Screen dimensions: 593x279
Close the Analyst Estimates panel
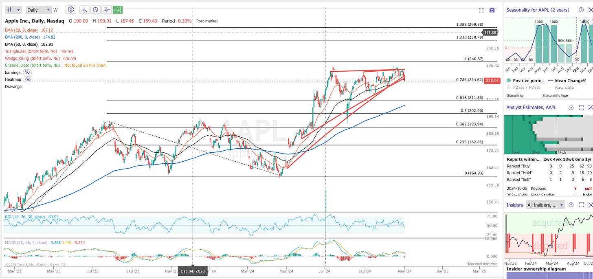pyautogui.click(x=590, y=108)
